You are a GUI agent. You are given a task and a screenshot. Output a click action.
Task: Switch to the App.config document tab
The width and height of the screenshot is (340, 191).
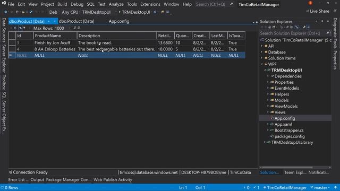tap(119, 21)
